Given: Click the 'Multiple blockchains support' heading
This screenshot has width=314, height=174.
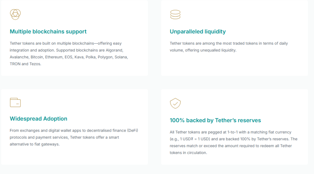Looking at the screenshot, I should [48, 32].
